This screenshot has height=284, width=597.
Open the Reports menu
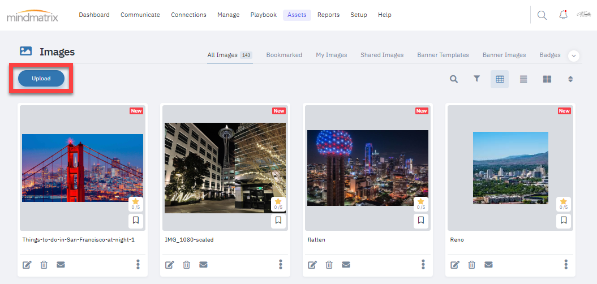coord(328,15)
